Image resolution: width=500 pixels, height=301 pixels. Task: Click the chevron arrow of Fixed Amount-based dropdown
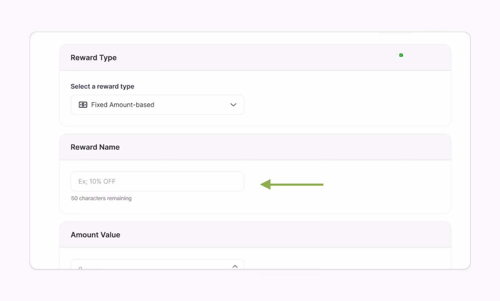(233, 105)
